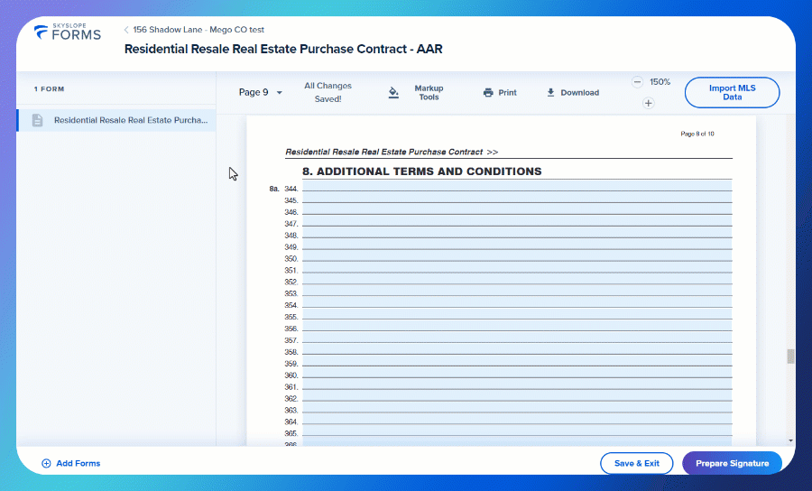Click the input field on line 360
This screenshot has height=491, width=812.
tap(517, 372)
